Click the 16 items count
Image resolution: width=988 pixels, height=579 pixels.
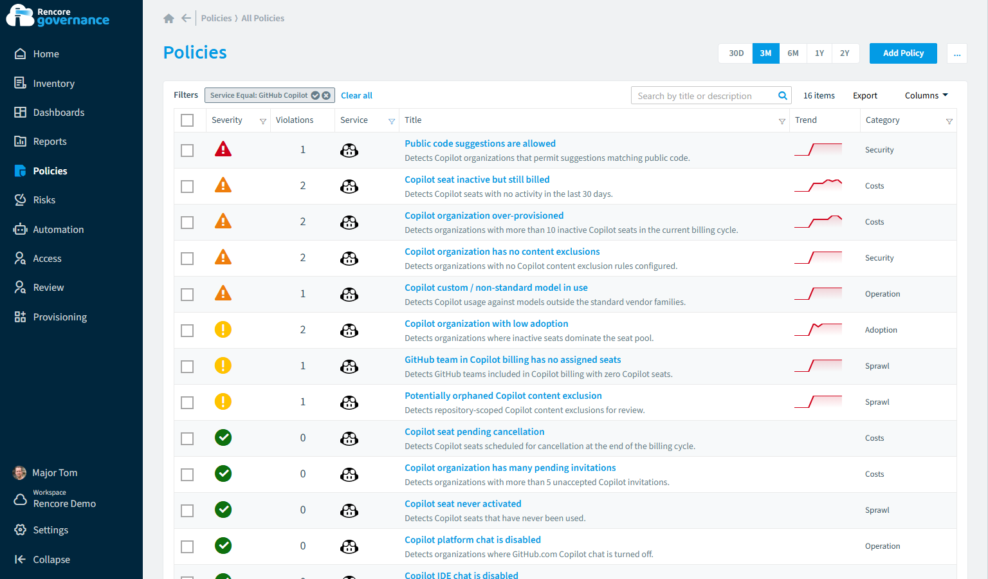pyautogui.click(x=819, y=96)
